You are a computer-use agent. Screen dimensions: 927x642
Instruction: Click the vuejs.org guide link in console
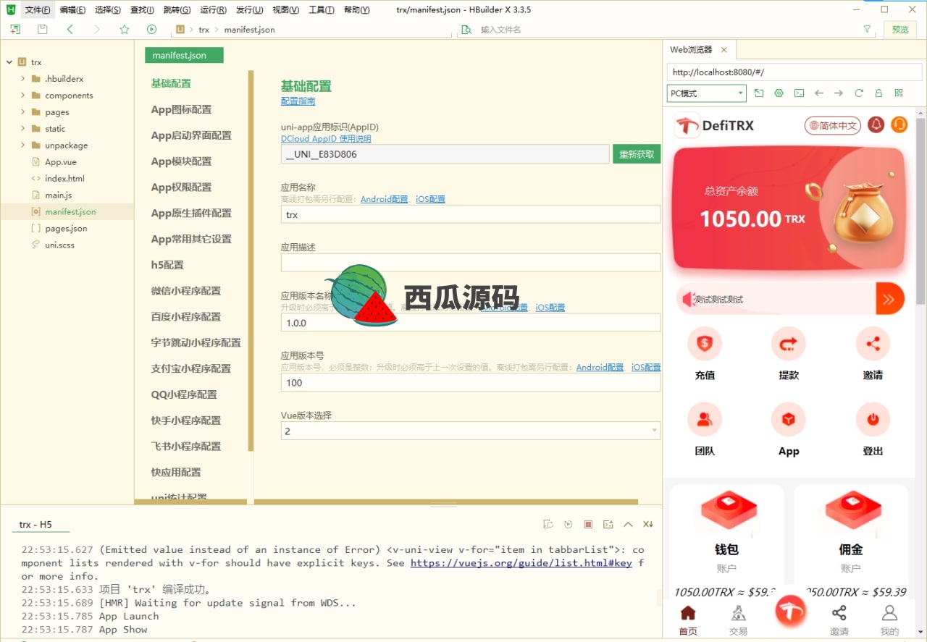[521, 562]
